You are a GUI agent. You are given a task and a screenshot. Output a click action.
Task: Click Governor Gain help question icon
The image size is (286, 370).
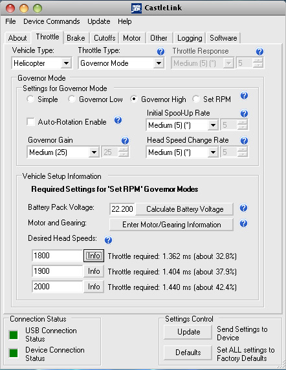125,141
